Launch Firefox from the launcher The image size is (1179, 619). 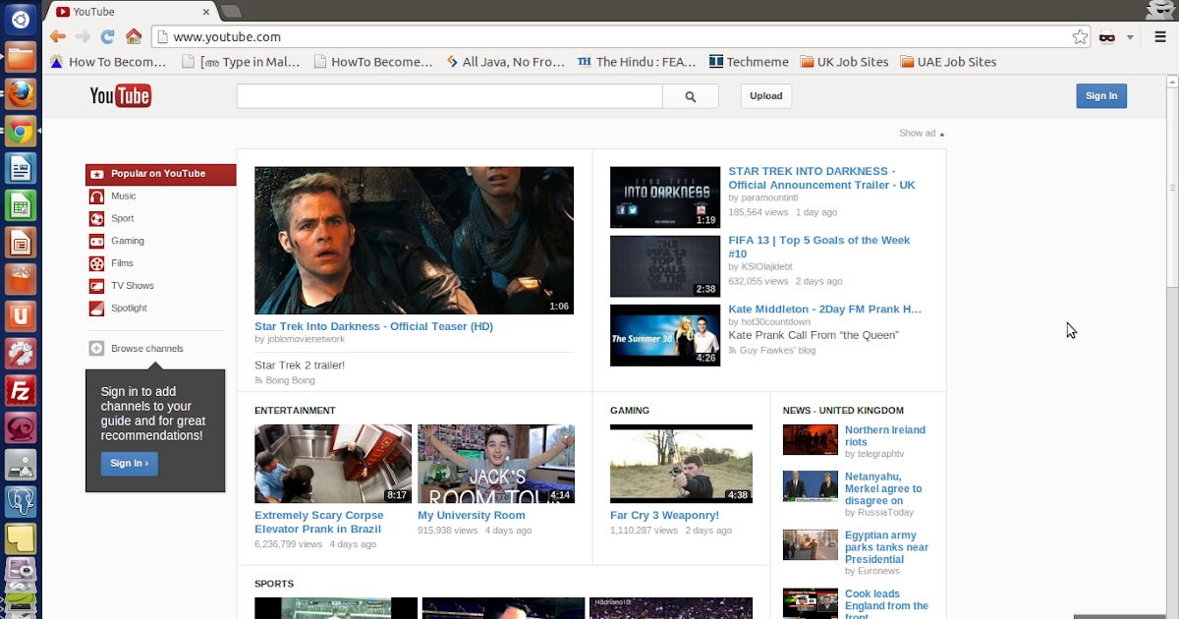[21, 93]
